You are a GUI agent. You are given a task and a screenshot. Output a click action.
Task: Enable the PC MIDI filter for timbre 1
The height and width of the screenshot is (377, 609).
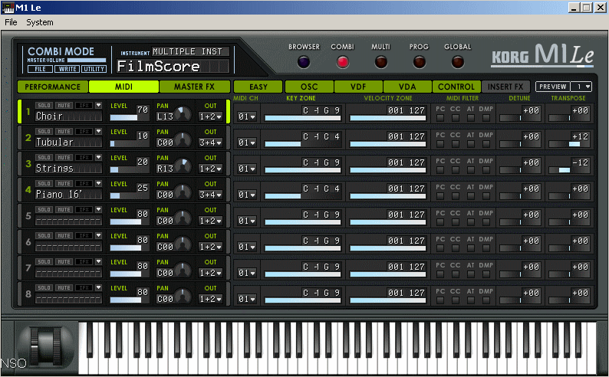click(440, 117)
